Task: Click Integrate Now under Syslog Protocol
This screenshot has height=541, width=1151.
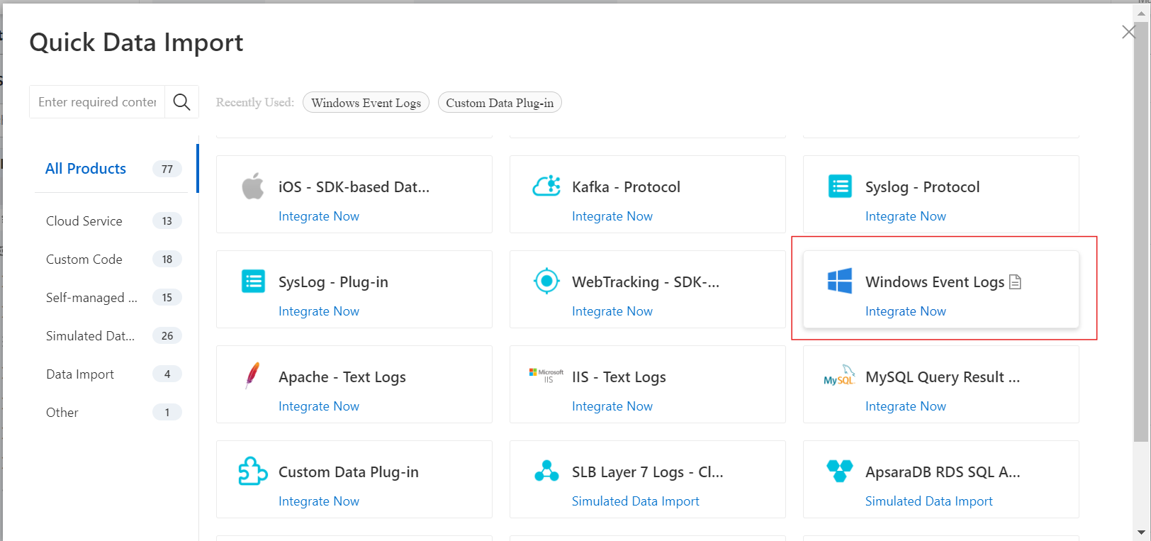Action: (x=906, y=216)
